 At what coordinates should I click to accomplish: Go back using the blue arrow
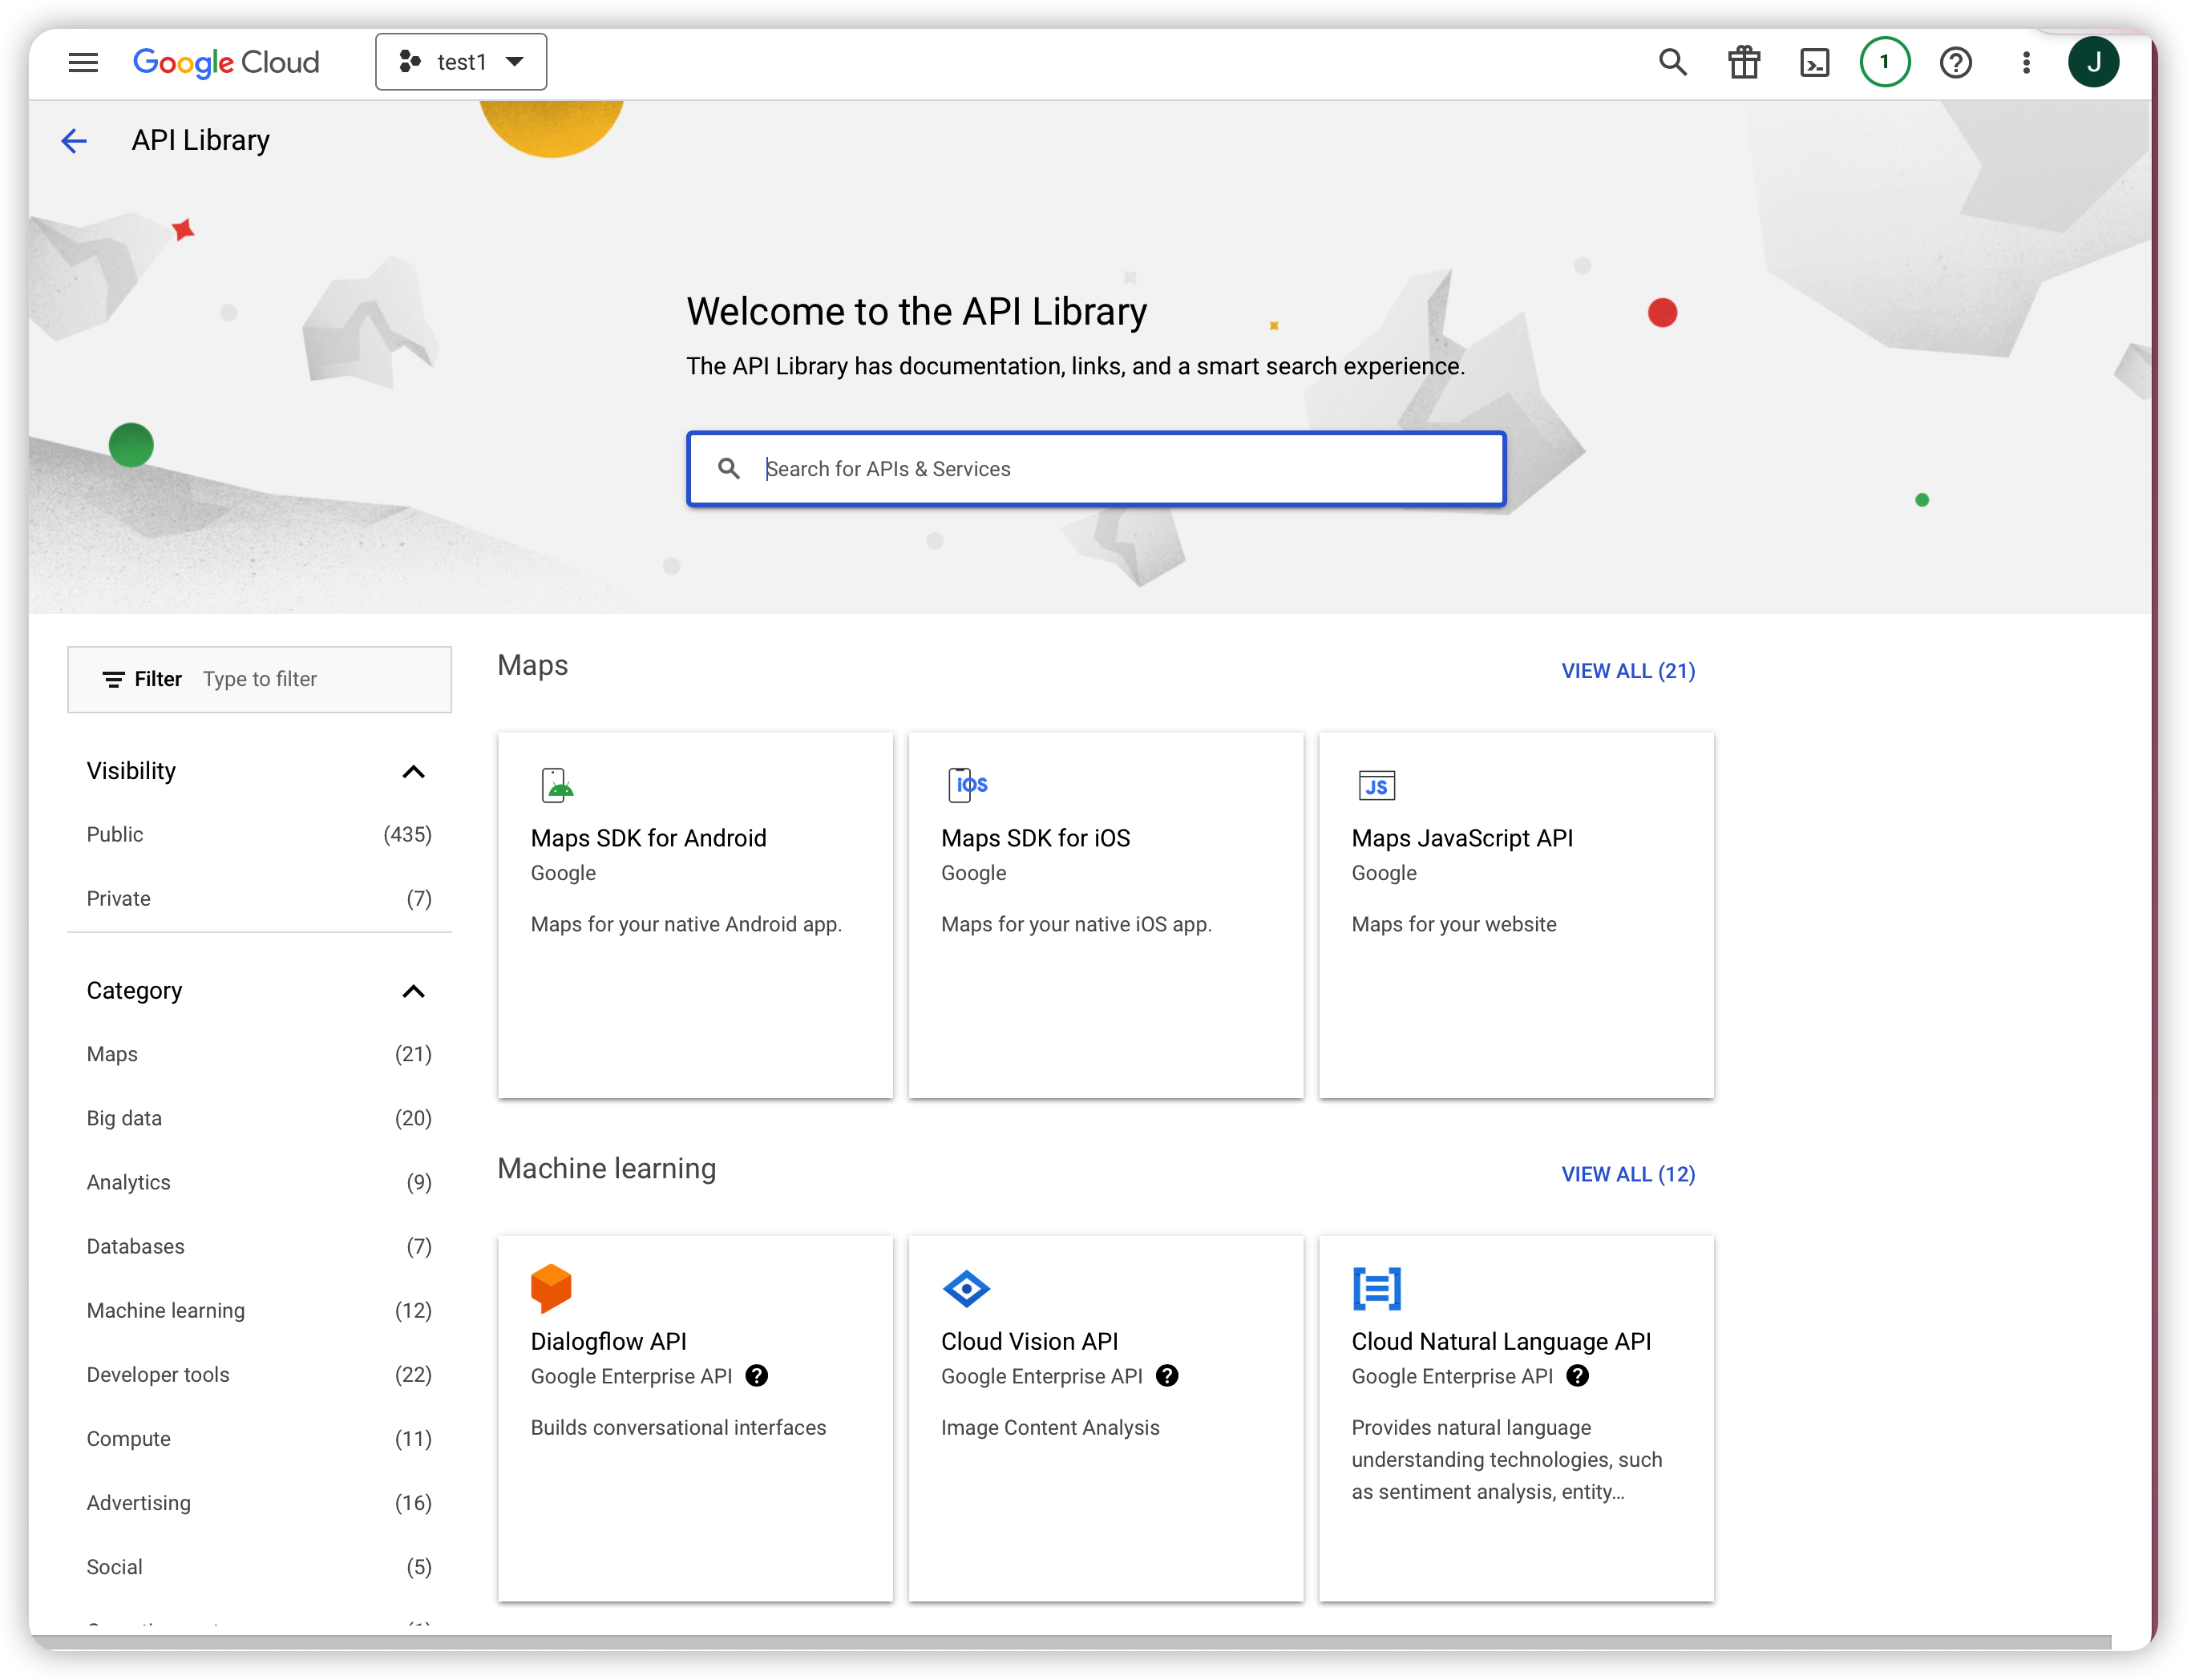click(74, 141)
